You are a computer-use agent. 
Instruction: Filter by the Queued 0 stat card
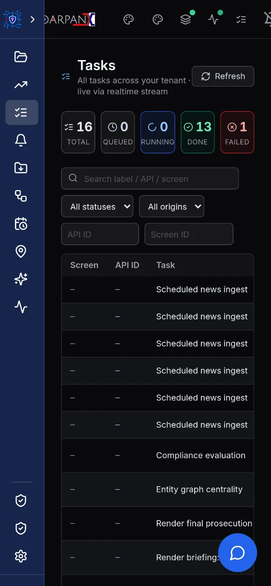118,132
